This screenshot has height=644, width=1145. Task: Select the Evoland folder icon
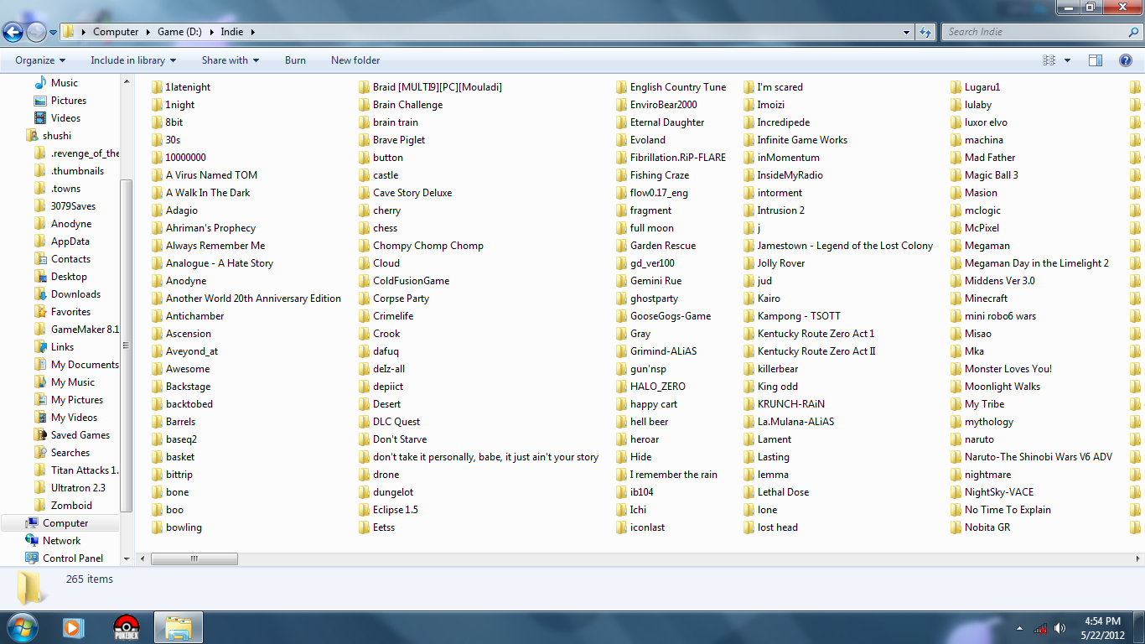[x=621, y=140]
